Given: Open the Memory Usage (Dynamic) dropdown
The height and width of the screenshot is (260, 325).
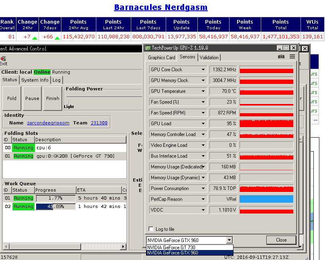Looking at the screenshot, I should coord(203,178).
